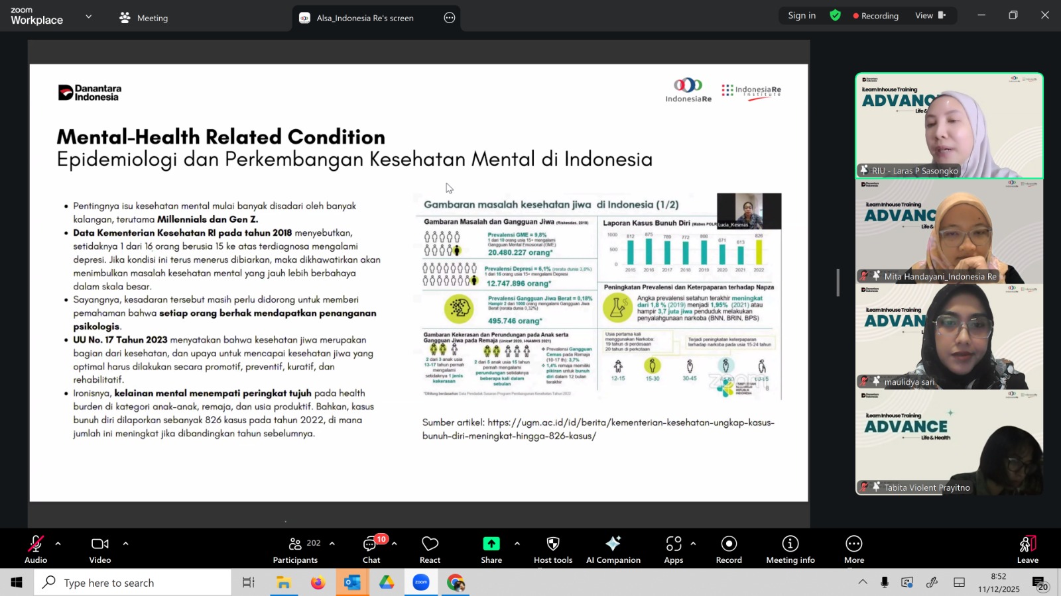Expand audio options arrow next to Audio

tap(58, 544)
